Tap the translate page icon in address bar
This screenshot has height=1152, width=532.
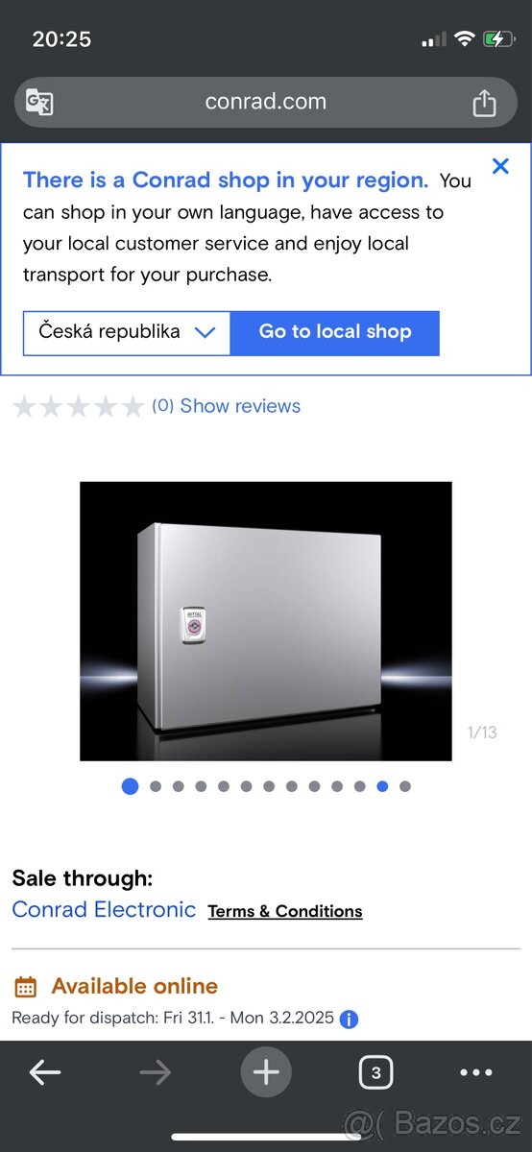[39, 102]
